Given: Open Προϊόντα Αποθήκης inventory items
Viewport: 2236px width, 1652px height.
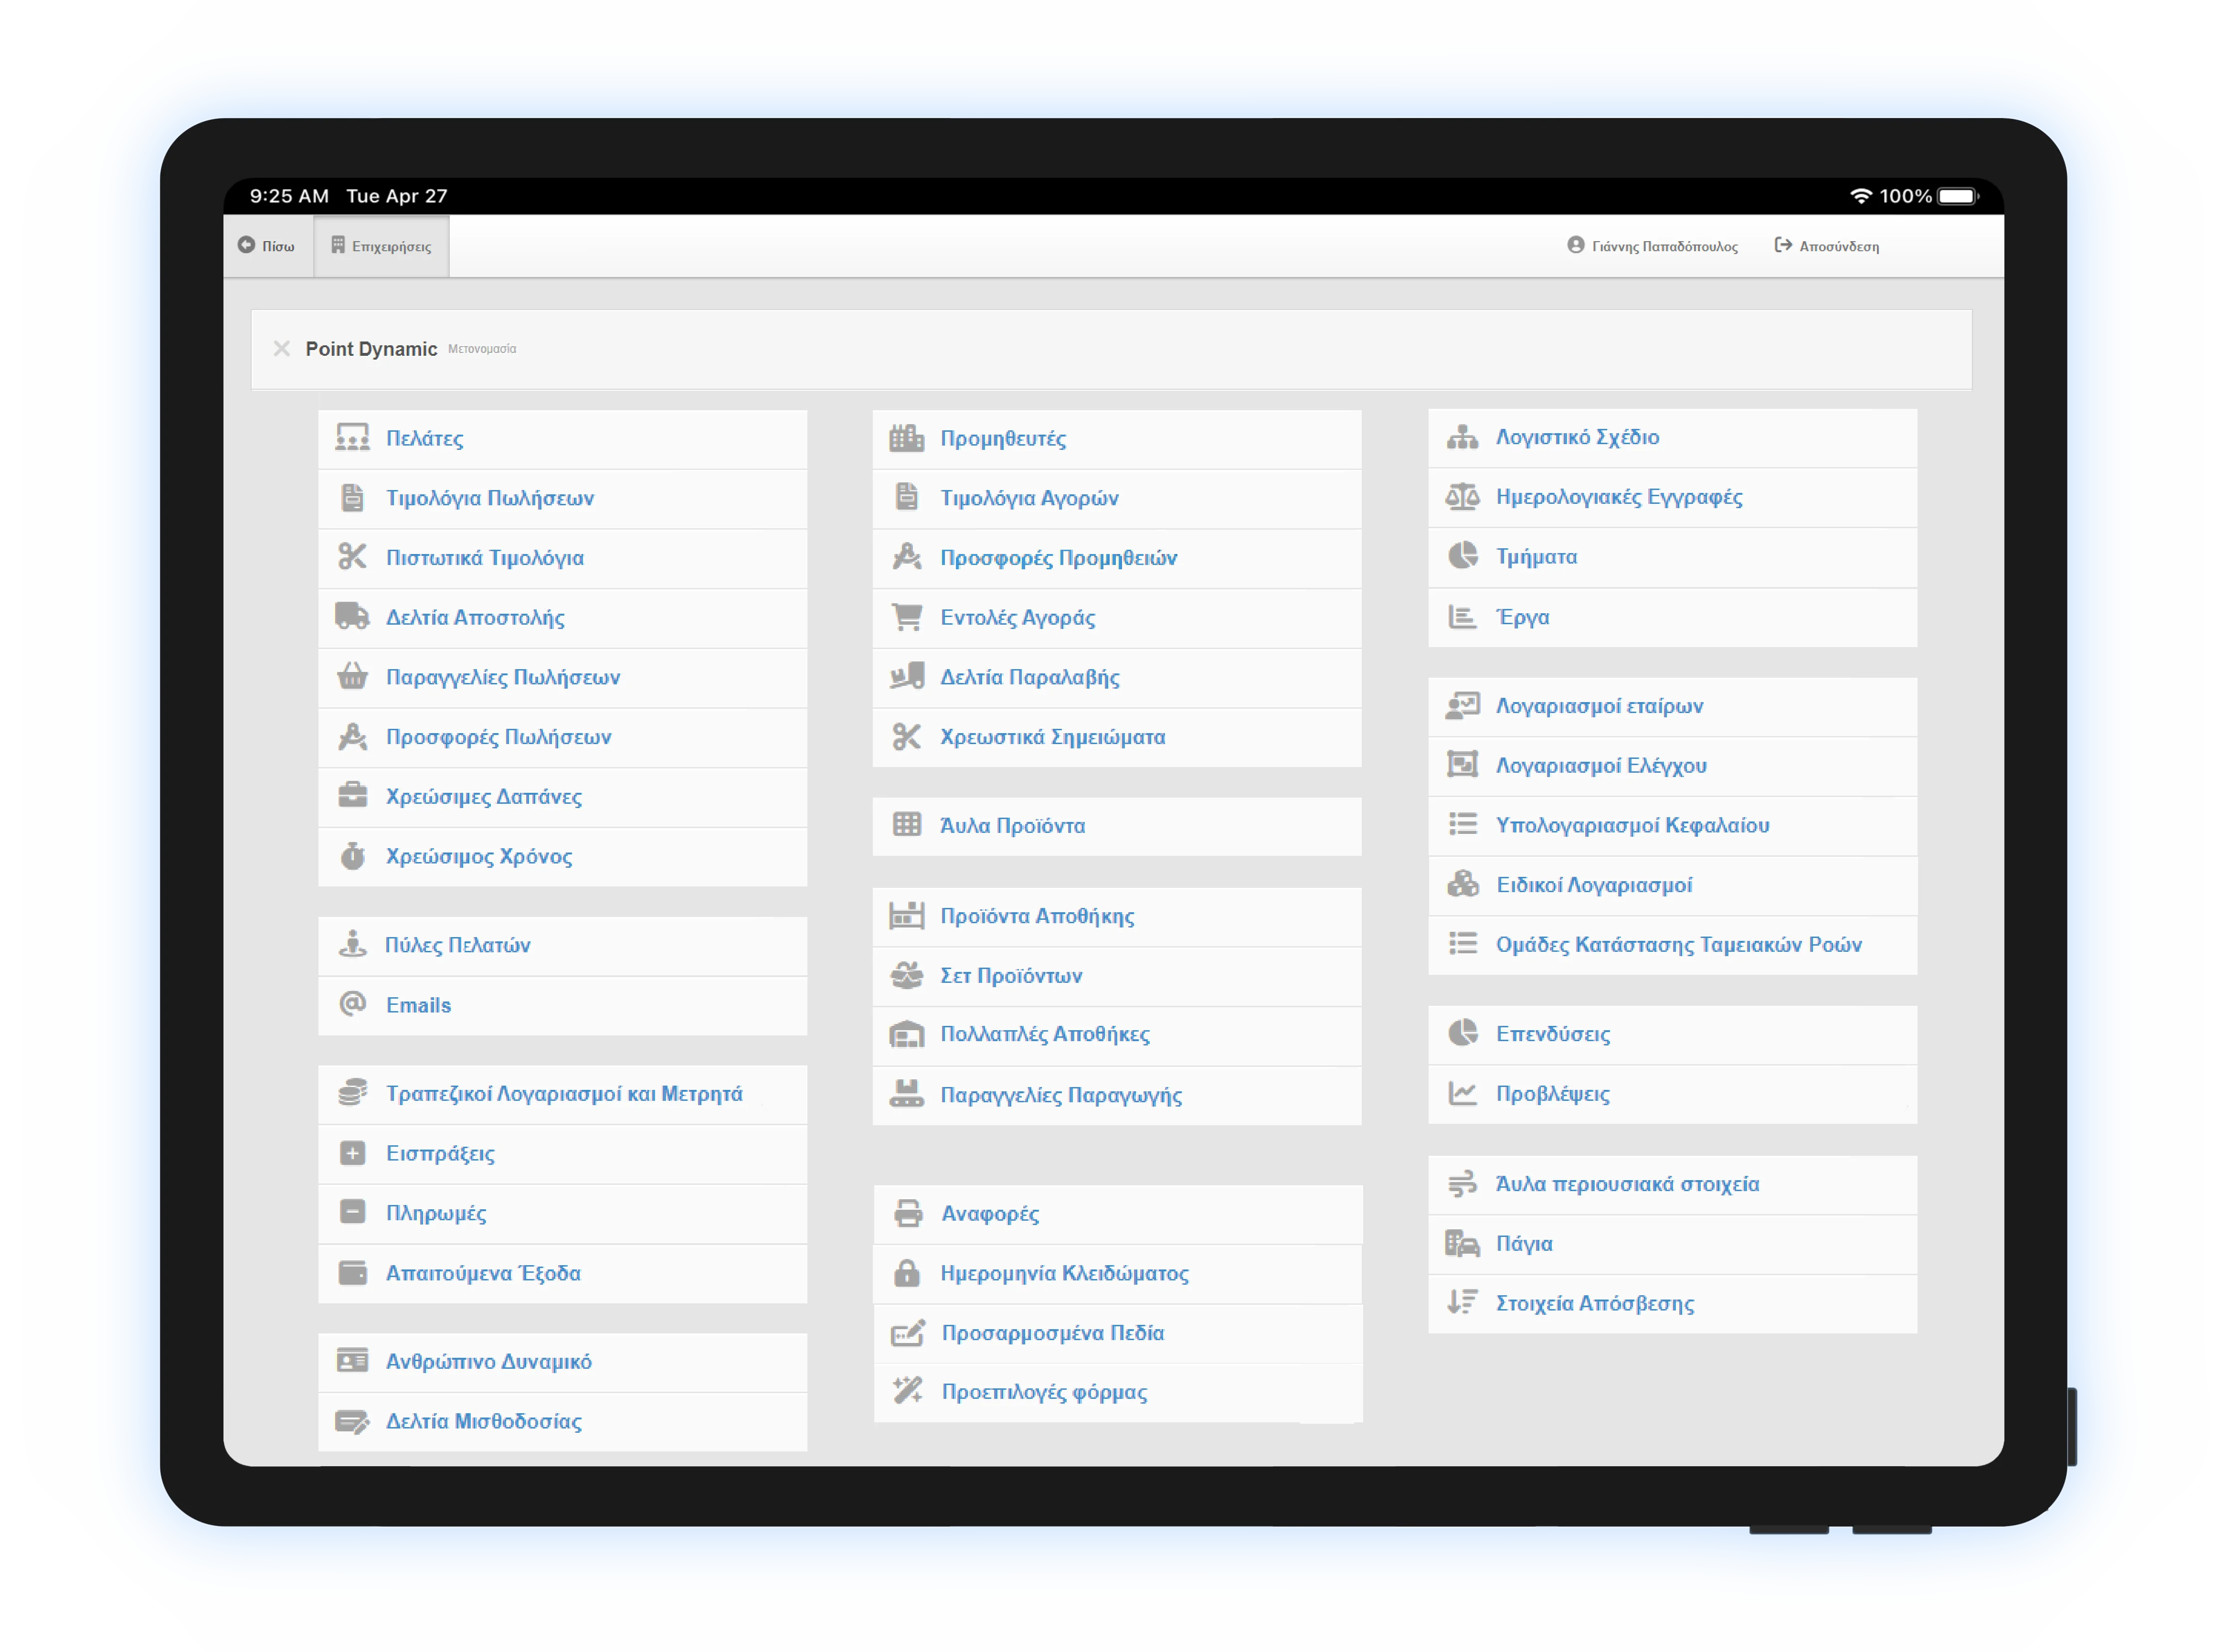Looking at the screenshot, I should pos(1037,916).
